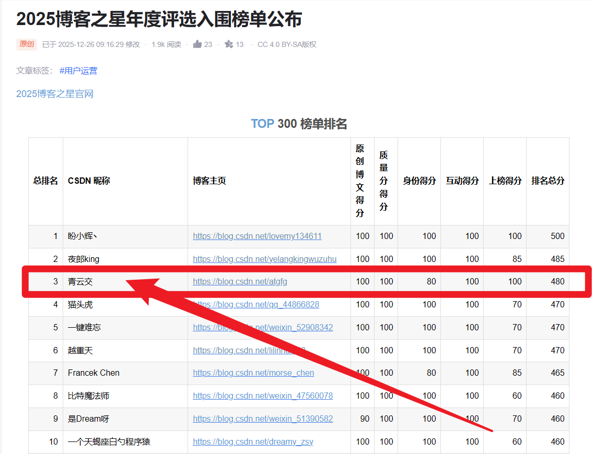This screenshot has height=454, width=594.
Task: Open the #用户运营 article tag
Action: click(78, 71)
